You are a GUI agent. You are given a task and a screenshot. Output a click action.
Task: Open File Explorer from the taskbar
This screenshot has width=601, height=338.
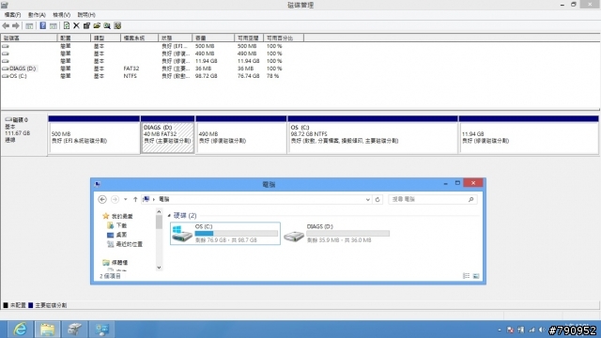click(x=48, y=330)
